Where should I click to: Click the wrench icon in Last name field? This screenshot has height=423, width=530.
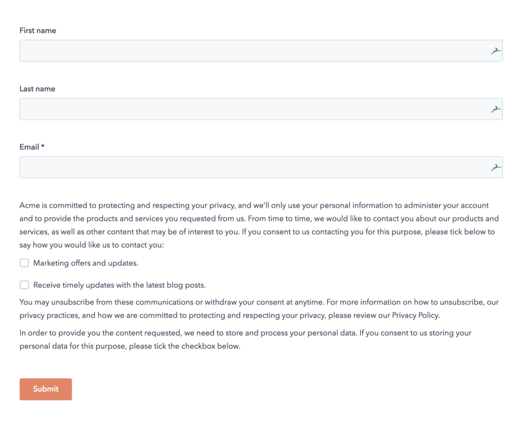(496, 109)
